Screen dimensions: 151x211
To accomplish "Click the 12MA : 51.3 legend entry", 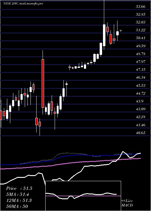I will 19,200.
